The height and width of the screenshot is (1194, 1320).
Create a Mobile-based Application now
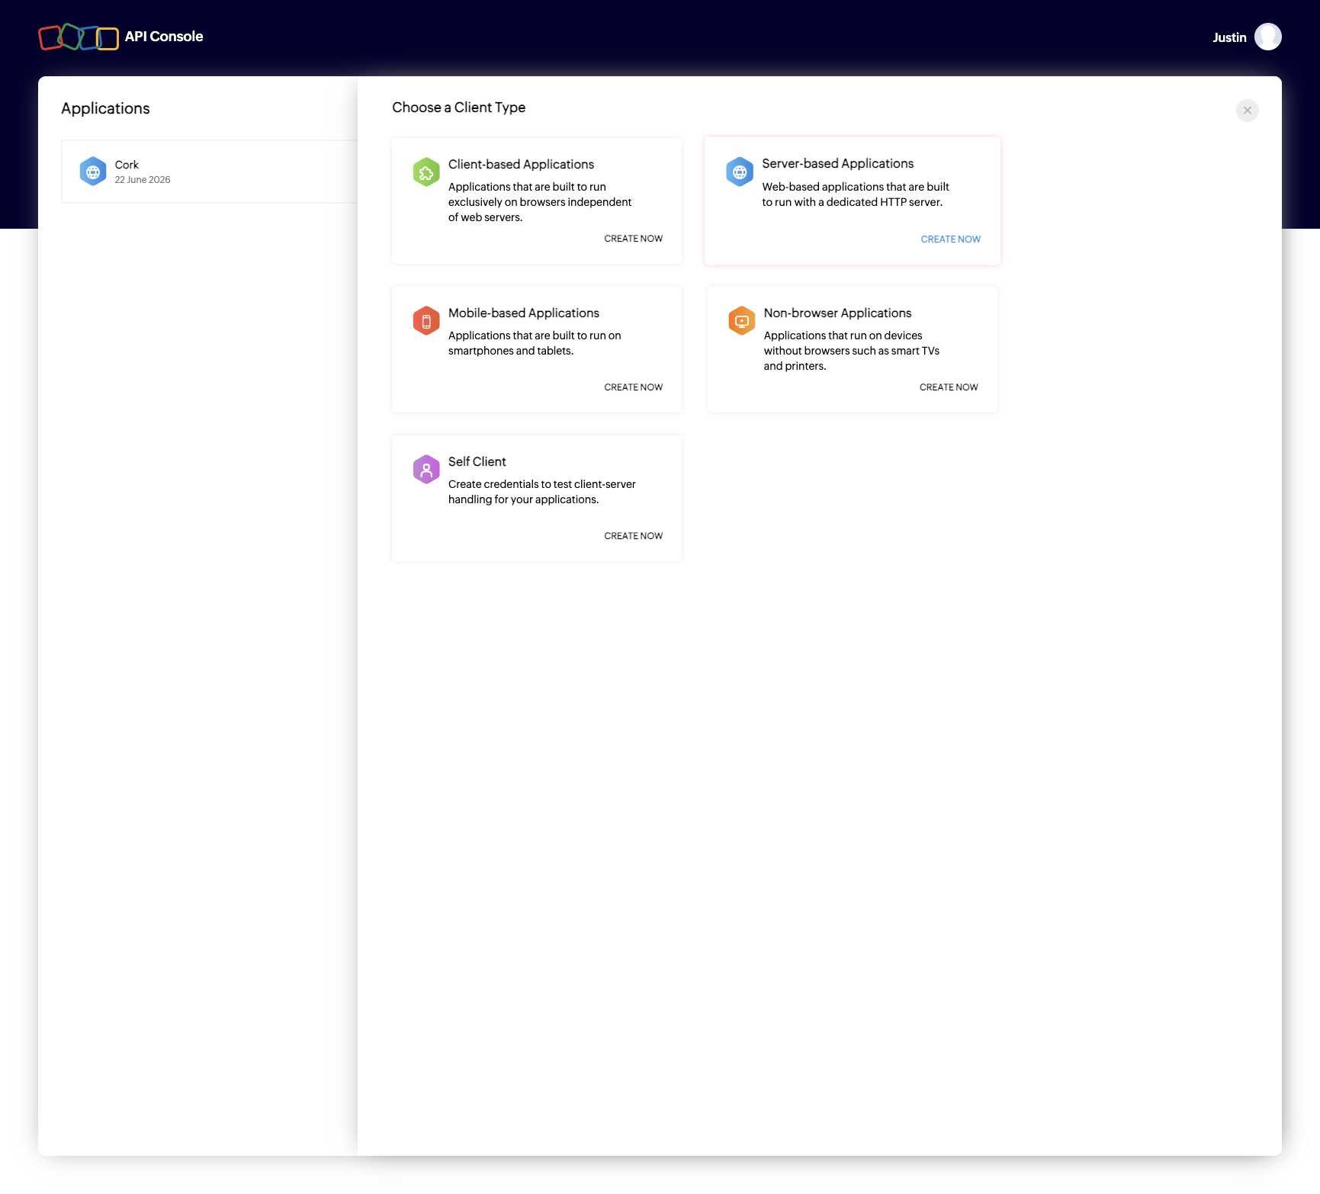click(x=633, y=387)
